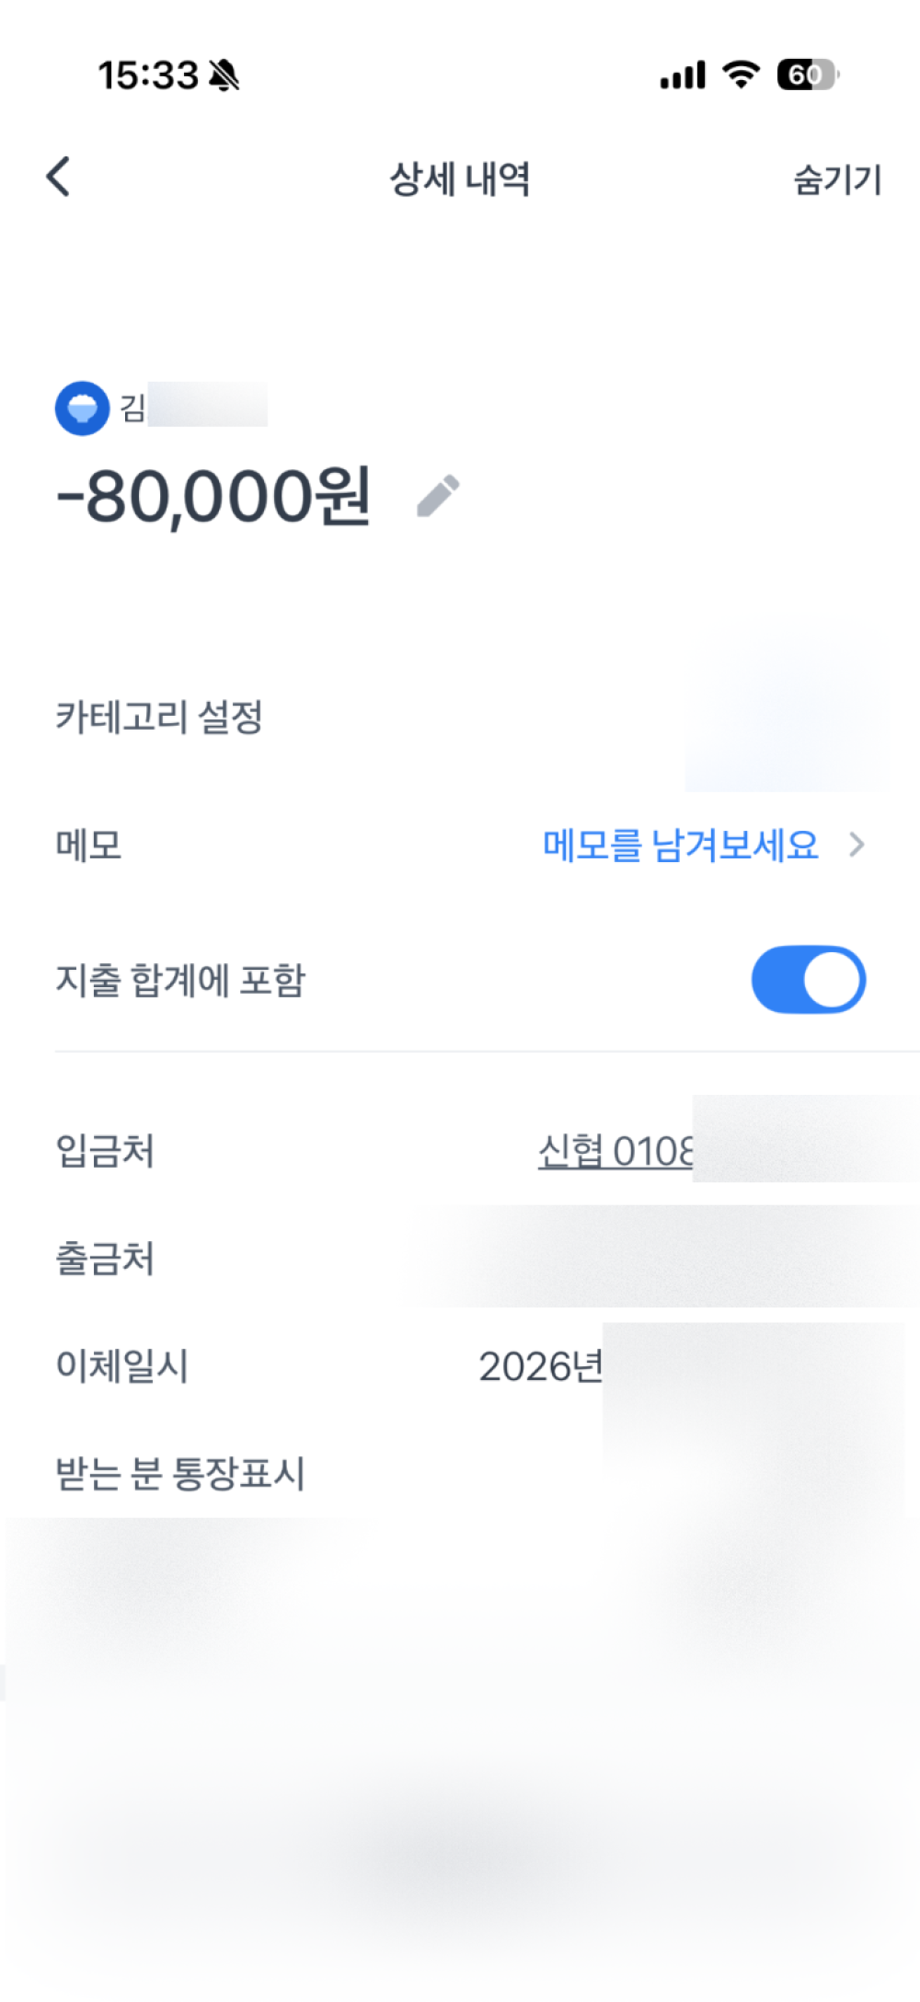Tap the -80,000원 amount text
The image size is (920, 2002).
coord(213,497)
